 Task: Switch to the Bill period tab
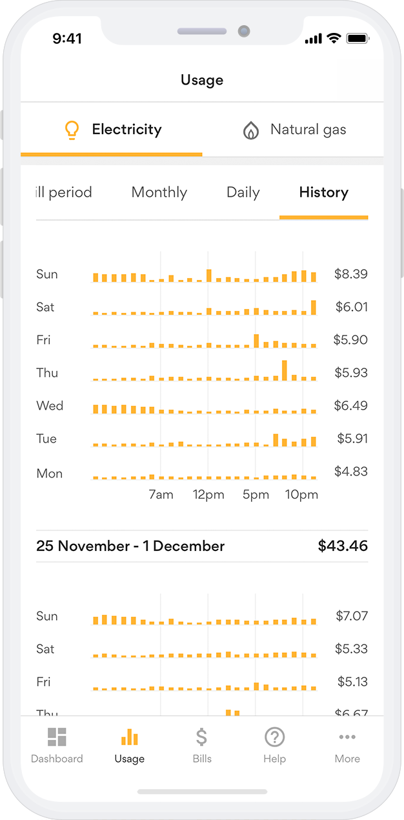(64, 192)
